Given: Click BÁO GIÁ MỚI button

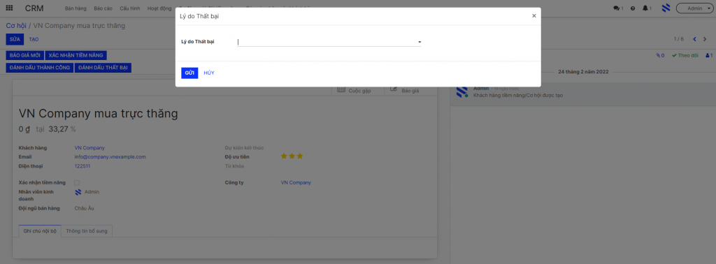Looking at the screenshot, I should click(24, 55).
